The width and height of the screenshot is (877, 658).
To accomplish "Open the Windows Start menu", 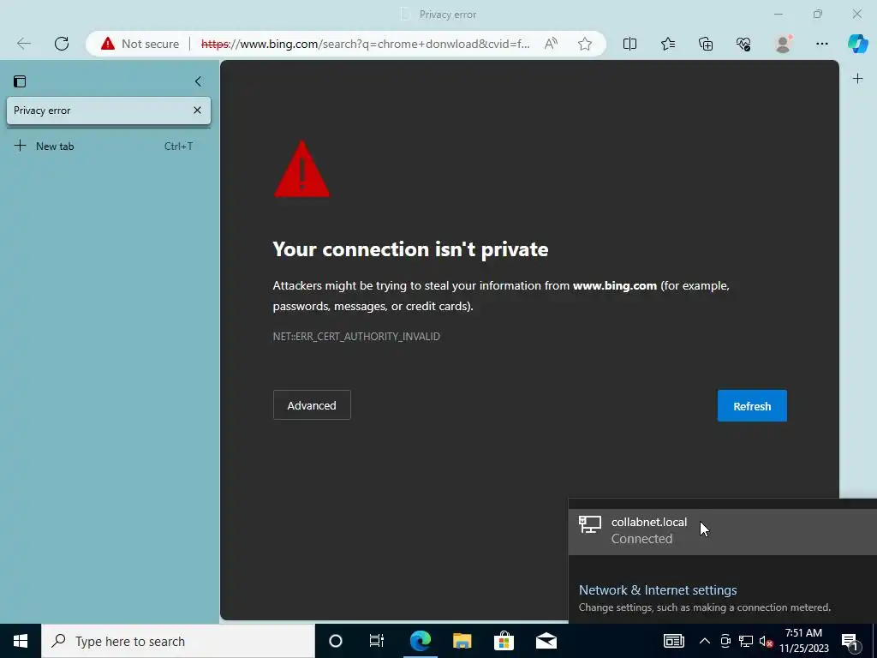I will coord(21,641).
